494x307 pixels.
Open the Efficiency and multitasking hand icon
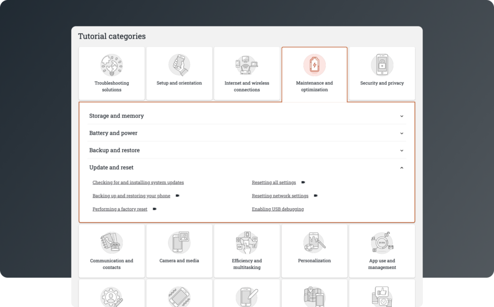pyautogui.click(x=247, y=243)
